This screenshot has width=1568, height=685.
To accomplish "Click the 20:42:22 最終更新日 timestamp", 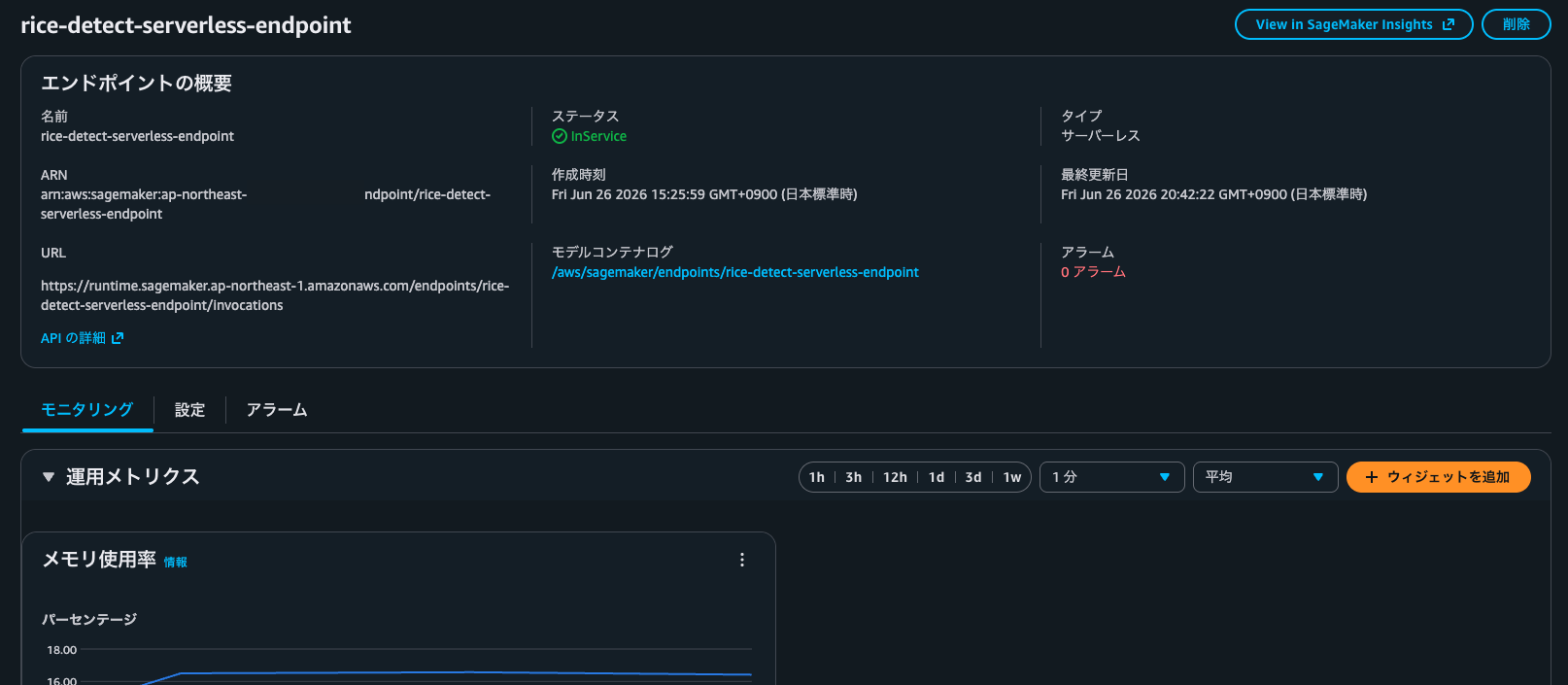I will click(x=1213, y=194).
